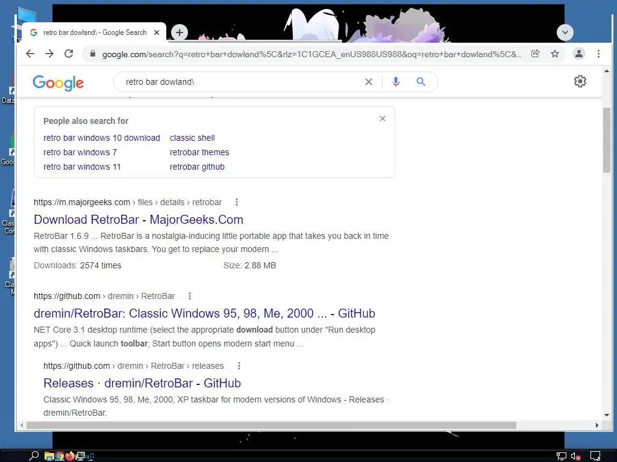Open network status tray icon

[x=561, y=457]
